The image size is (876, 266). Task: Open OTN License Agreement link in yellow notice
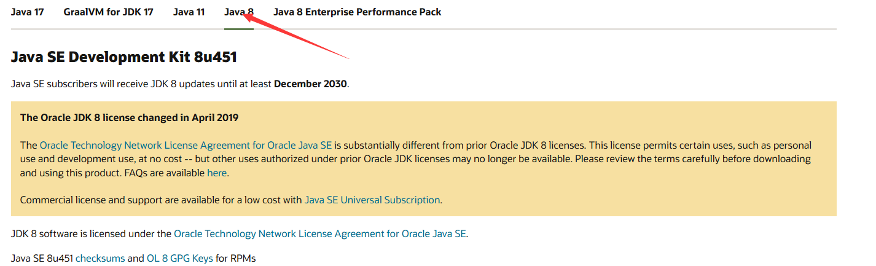pos(186,146)
